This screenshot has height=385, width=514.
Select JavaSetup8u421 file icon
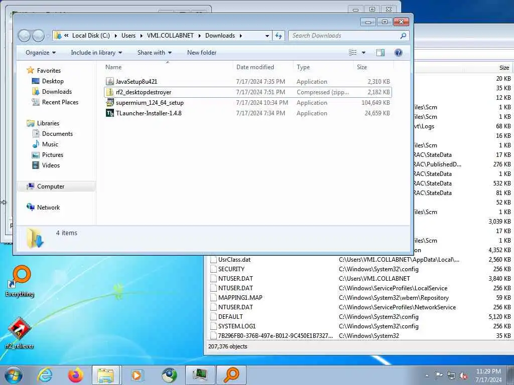110,82
